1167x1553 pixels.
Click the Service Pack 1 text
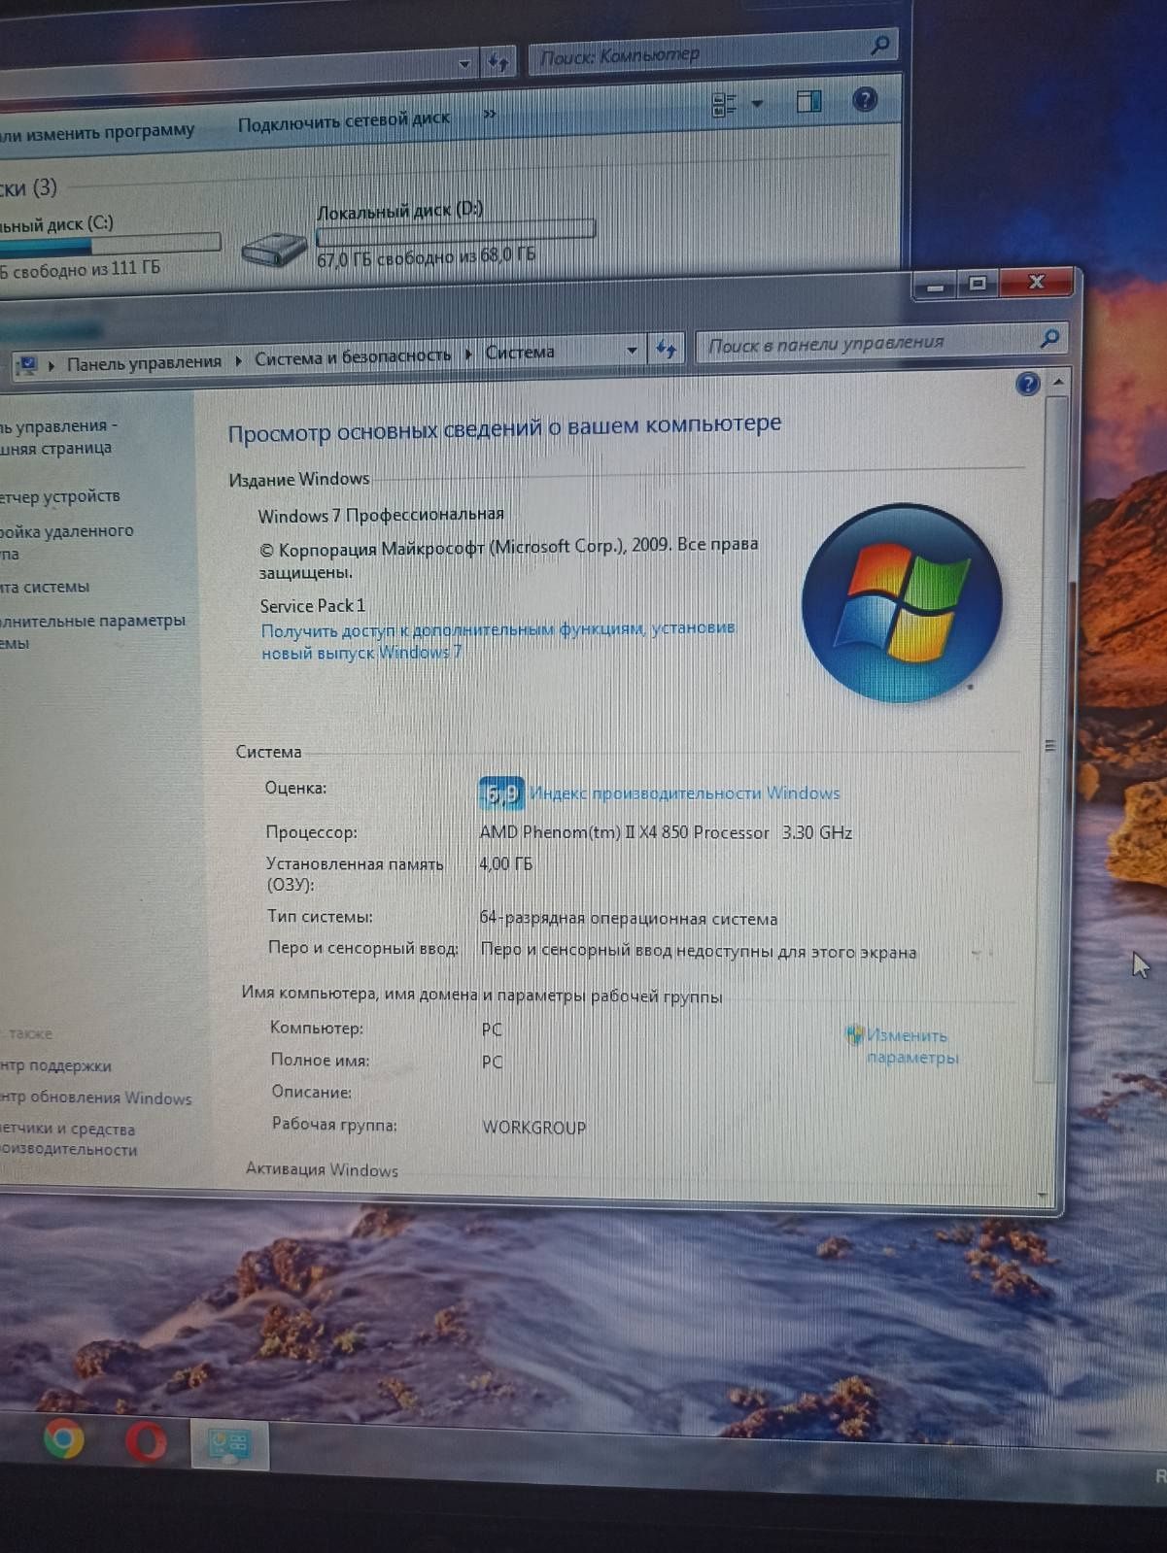313,606
